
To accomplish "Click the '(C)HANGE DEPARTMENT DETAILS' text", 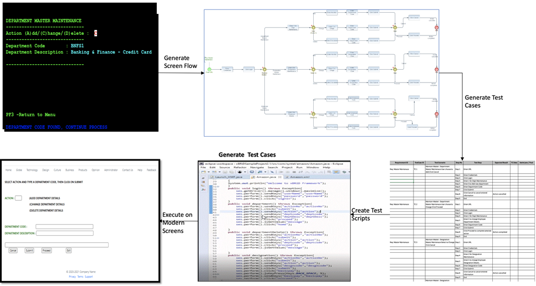I will point(47,205).
